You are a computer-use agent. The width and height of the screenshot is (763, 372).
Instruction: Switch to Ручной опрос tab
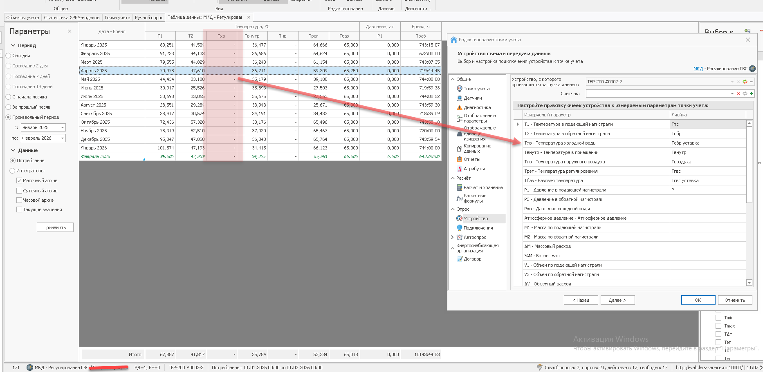pyautogui.click(x=149, y=18)
